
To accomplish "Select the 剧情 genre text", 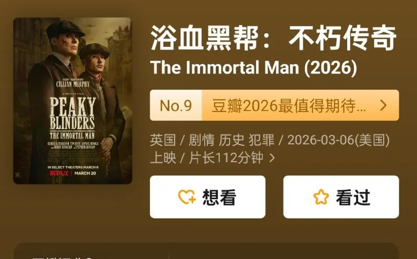I will click(201, 140).
